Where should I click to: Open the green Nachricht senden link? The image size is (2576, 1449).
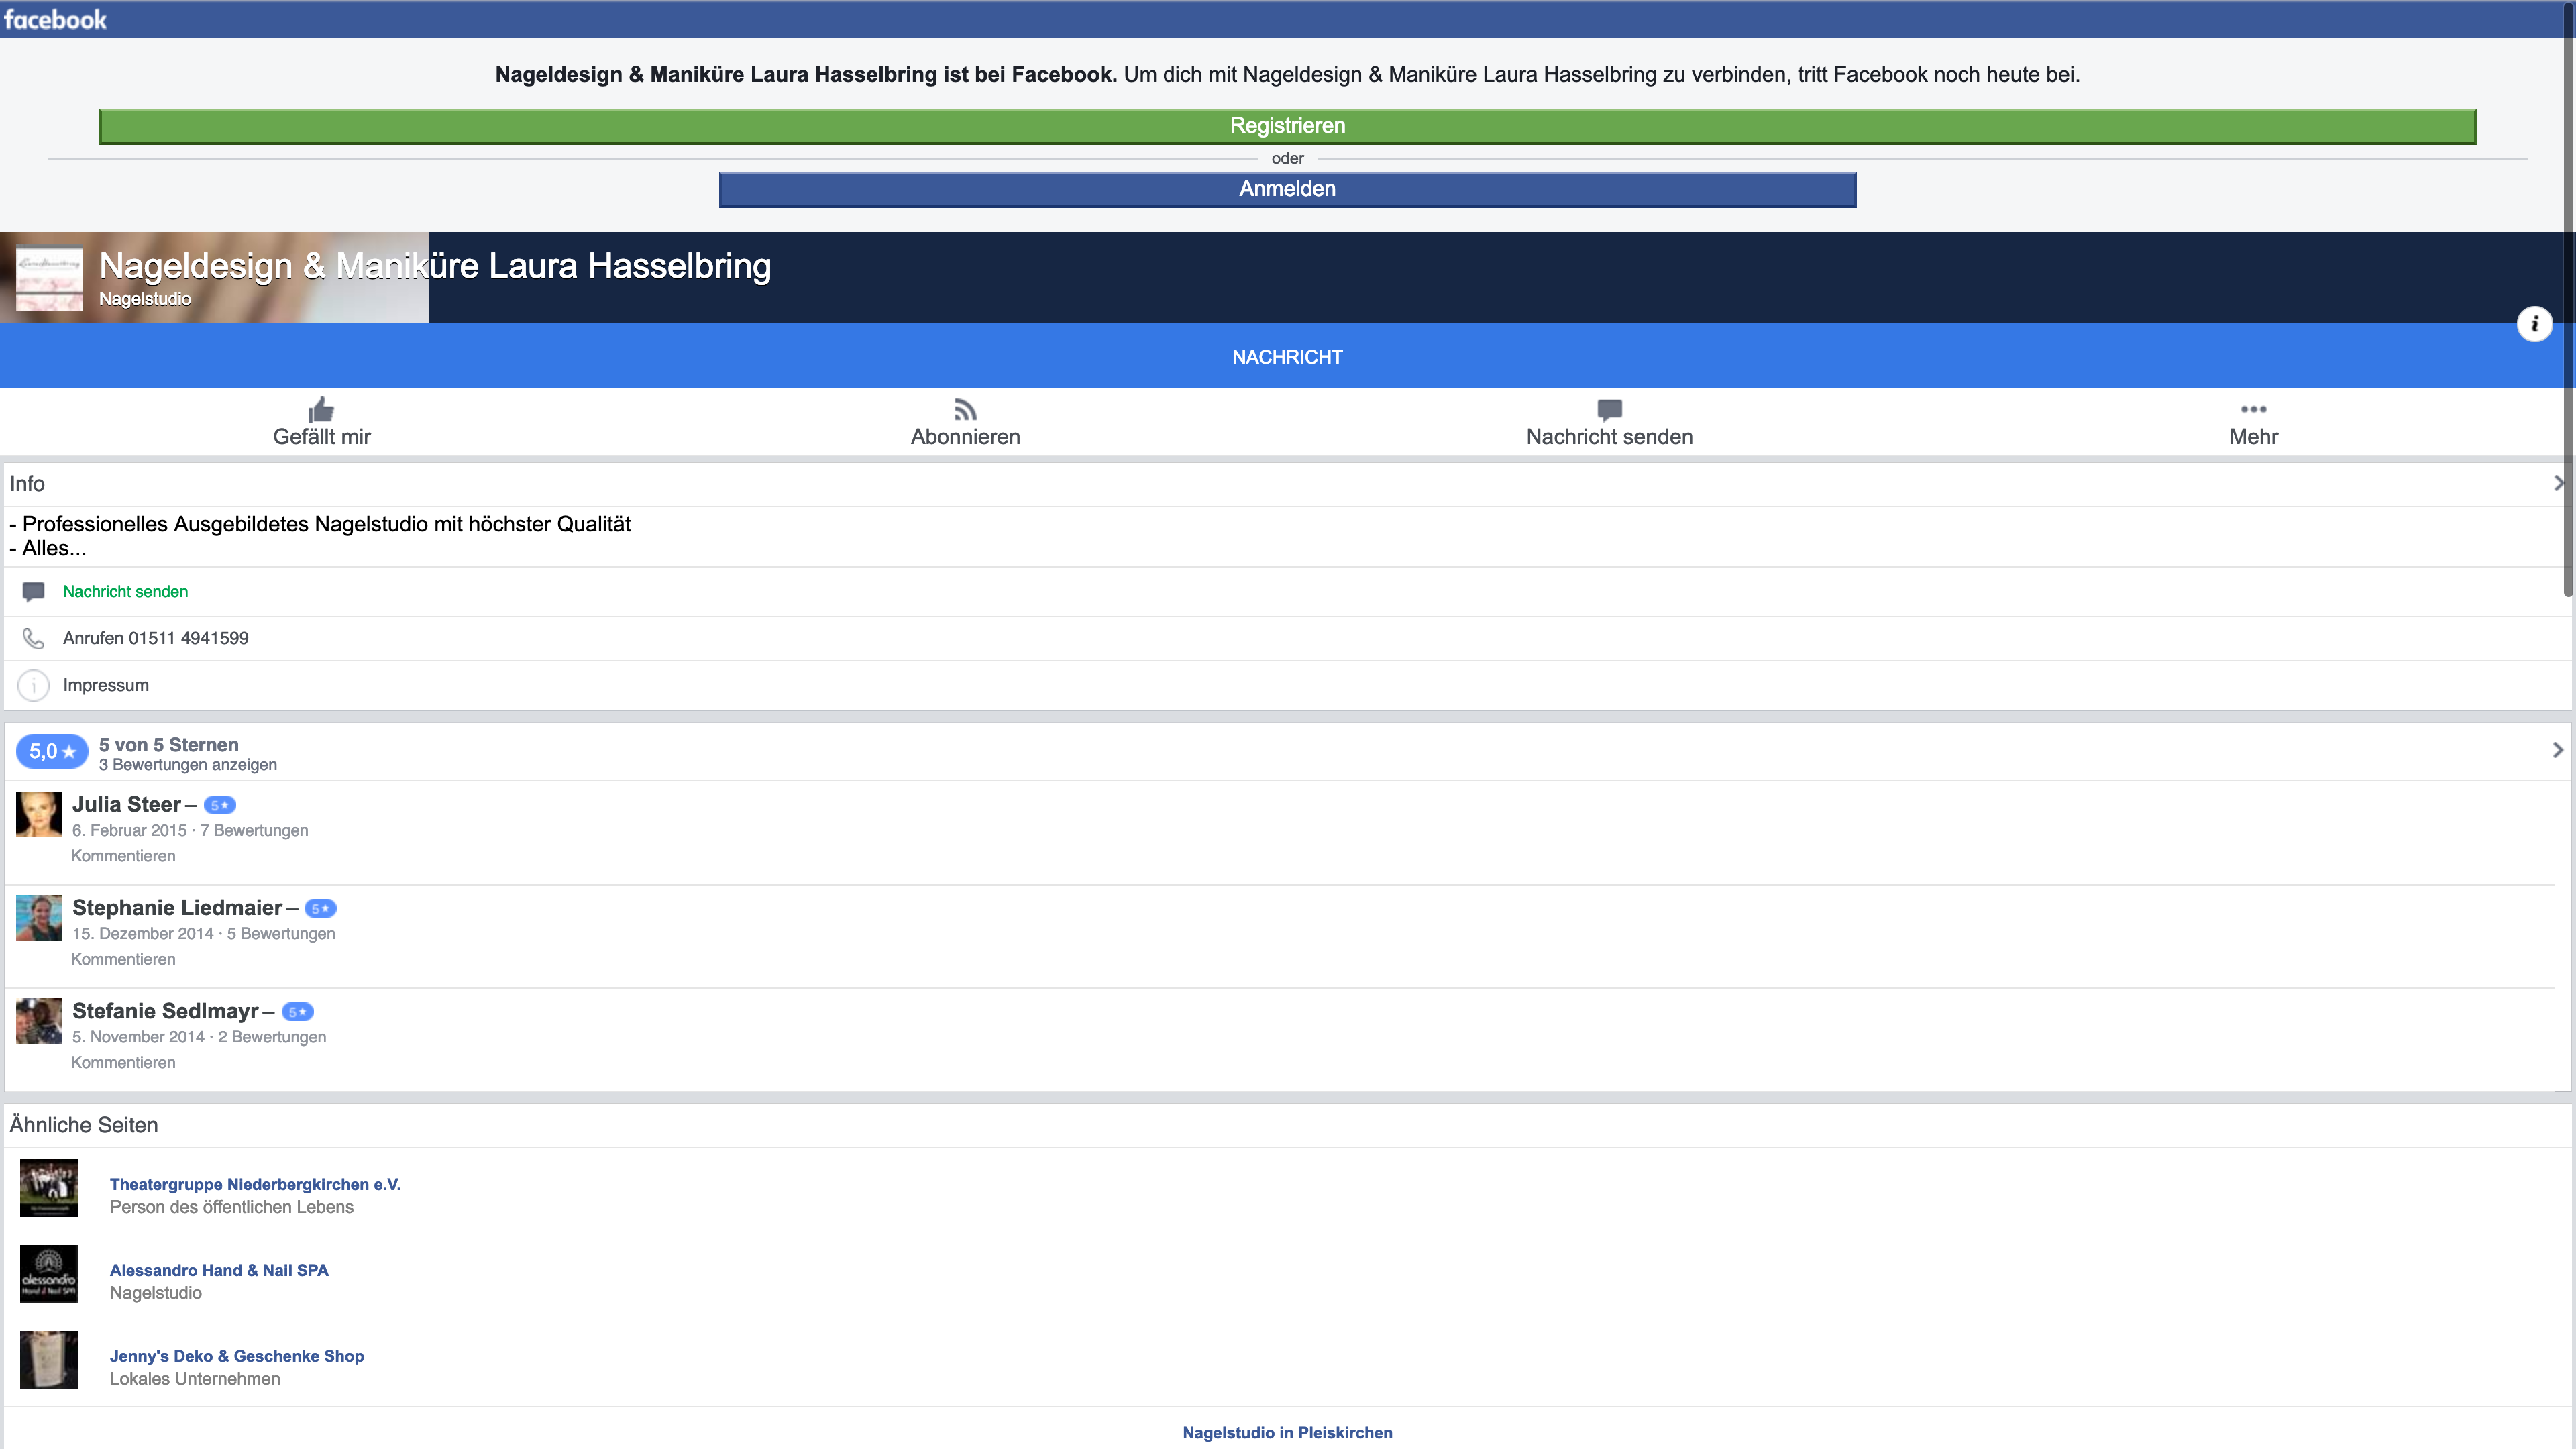coord(125,592)
